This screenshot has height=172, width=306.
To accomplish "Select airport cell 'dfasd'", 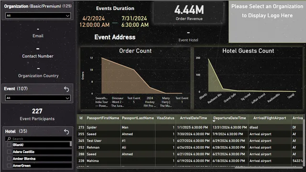I will tap(253, 128).
